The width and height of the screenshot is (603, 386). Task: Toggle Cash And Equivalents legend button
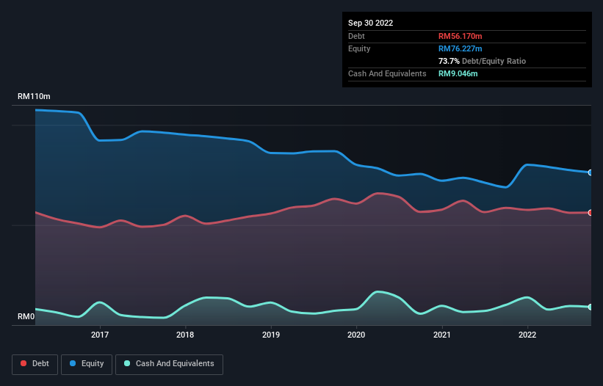tap(169, 364)
